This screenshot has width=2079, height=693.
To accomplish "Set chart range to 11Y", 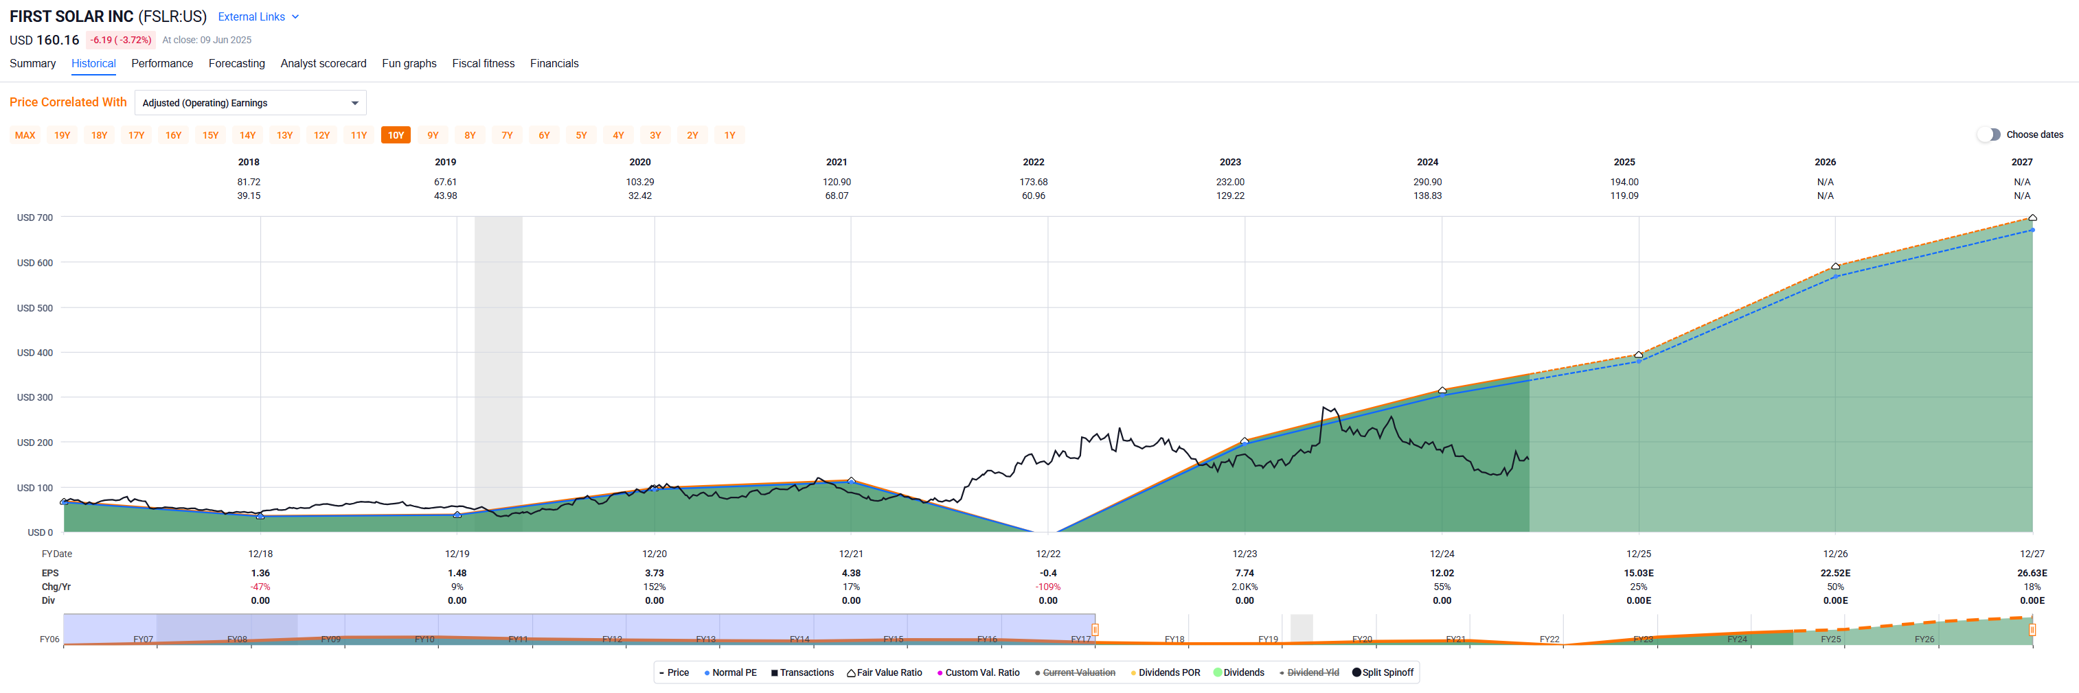I will click(359, 135).
